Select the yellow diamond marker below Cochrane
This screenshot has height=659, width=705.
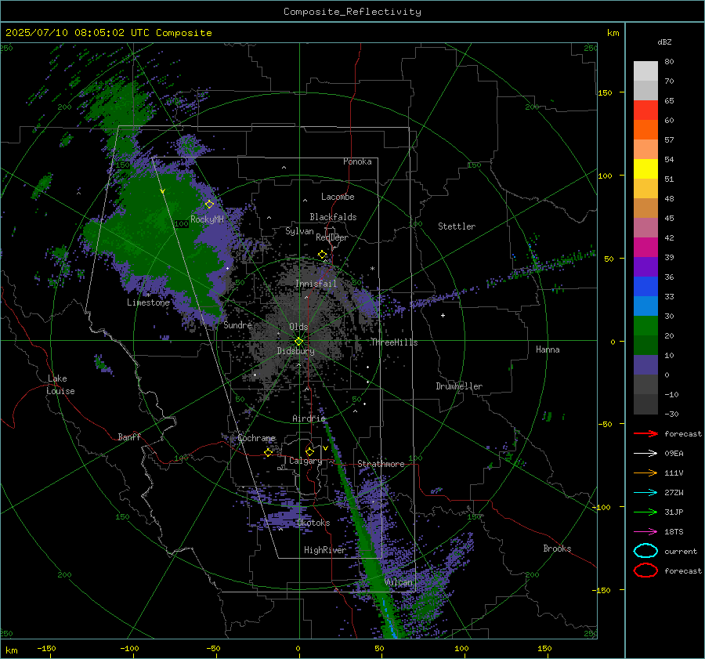269,452
